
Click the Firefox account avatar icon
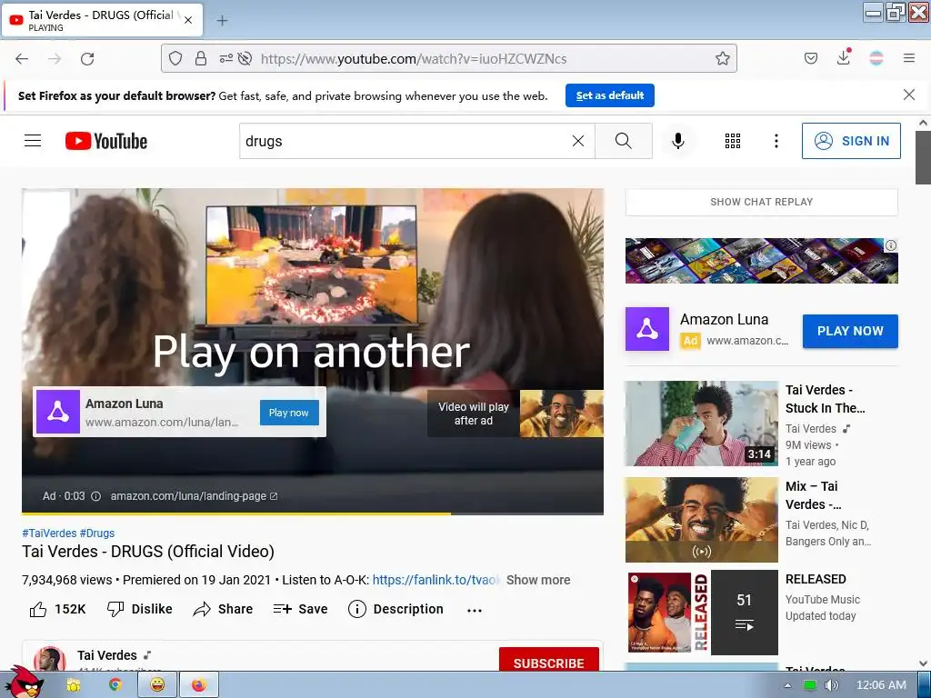tap(876, 58)
